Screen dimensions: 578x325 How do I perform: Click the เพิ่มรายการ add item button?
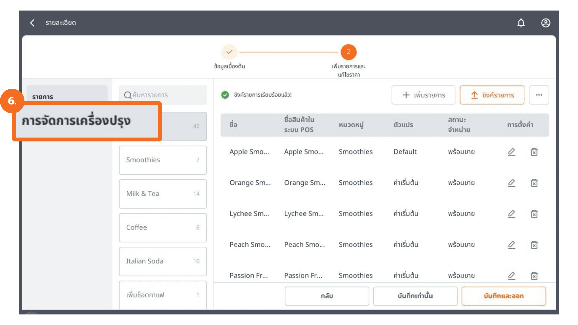coord(423,95)
